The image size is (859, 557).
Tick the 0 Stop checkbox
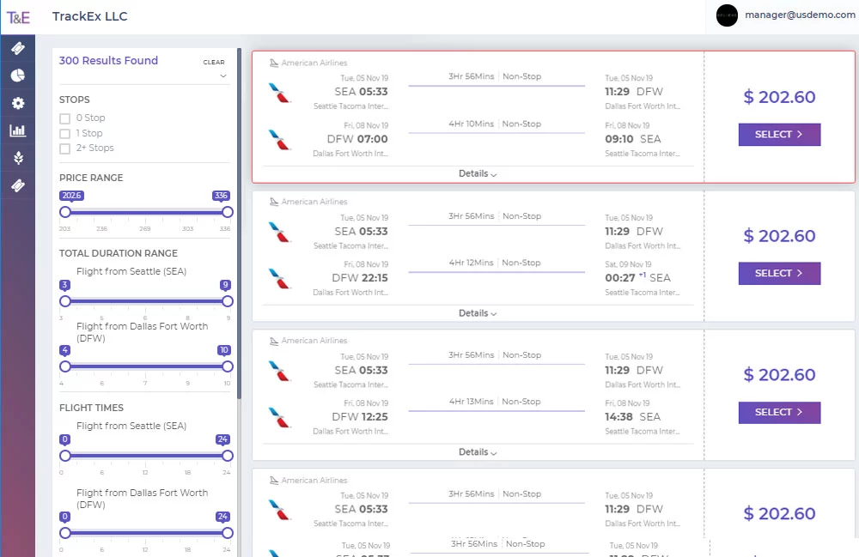(65, 118)
